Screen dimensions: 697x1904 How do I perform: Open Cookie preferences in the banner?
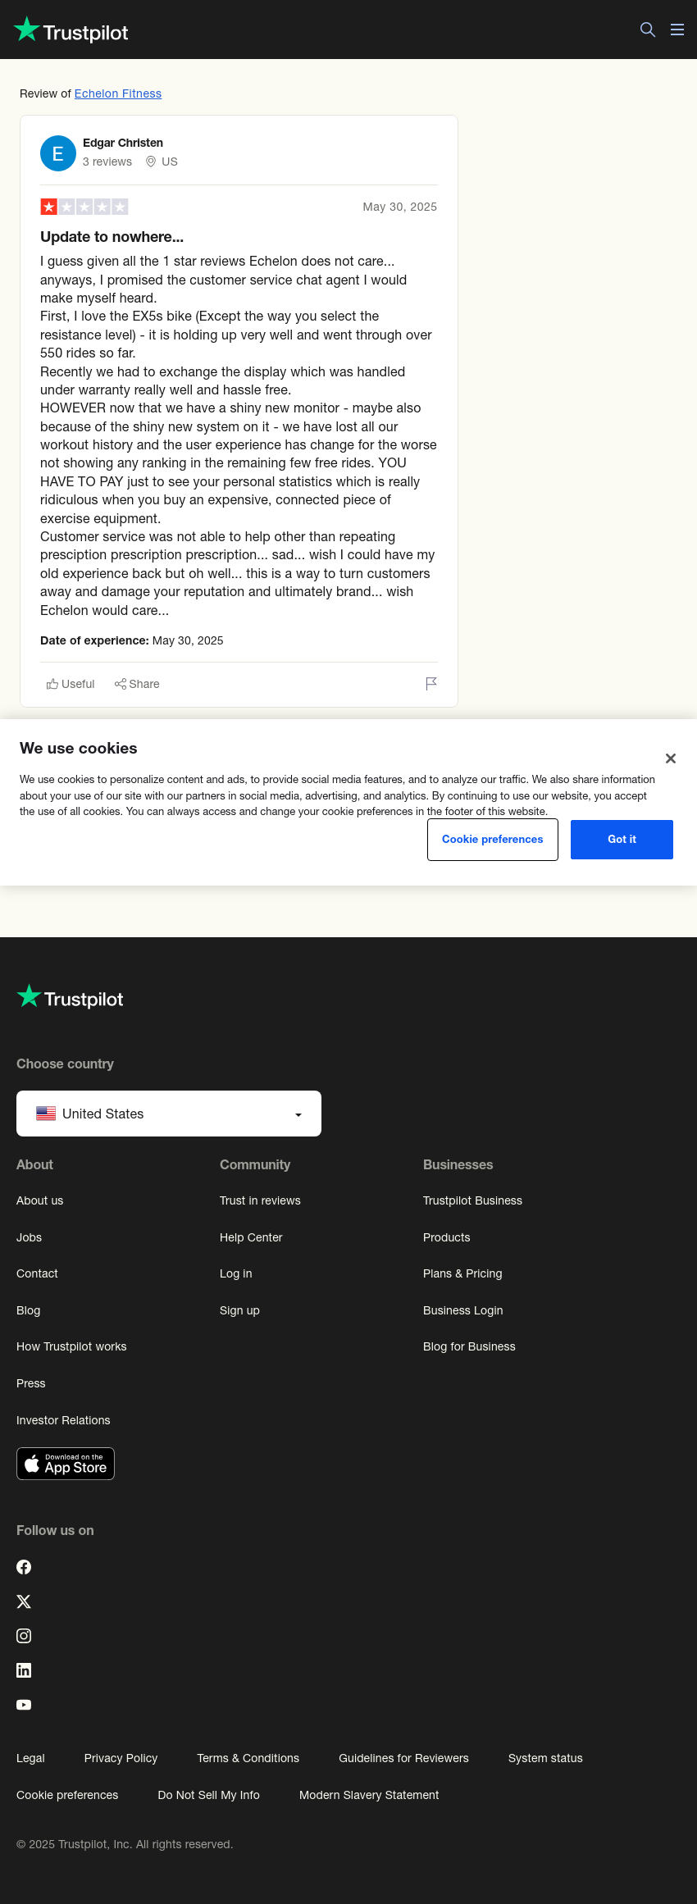pyautogui.click(x=493, y=840)
